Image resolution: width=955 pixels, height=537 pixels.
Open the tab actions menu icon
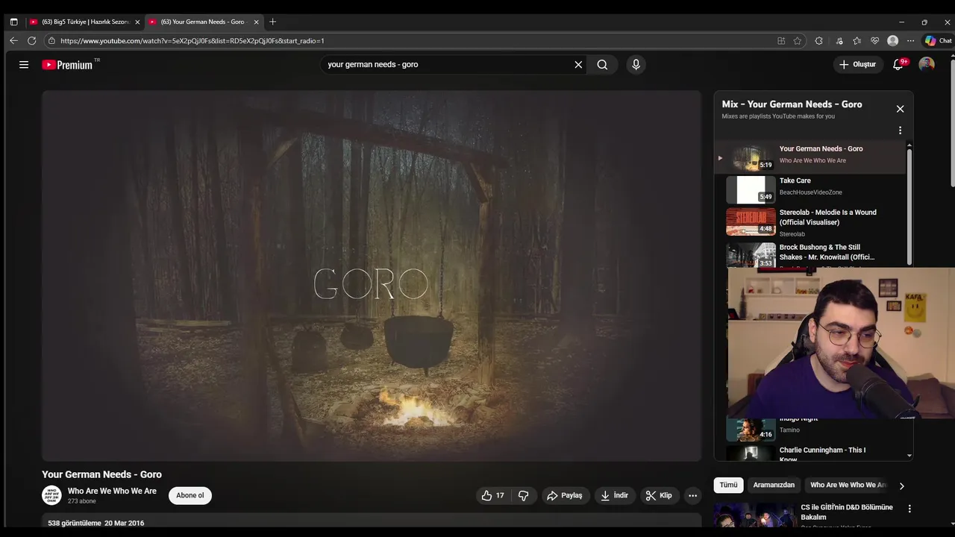[13, 22]
